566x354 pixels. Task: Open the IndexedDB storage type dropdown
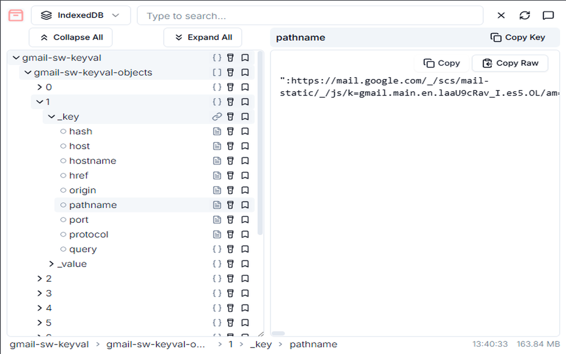80,15
